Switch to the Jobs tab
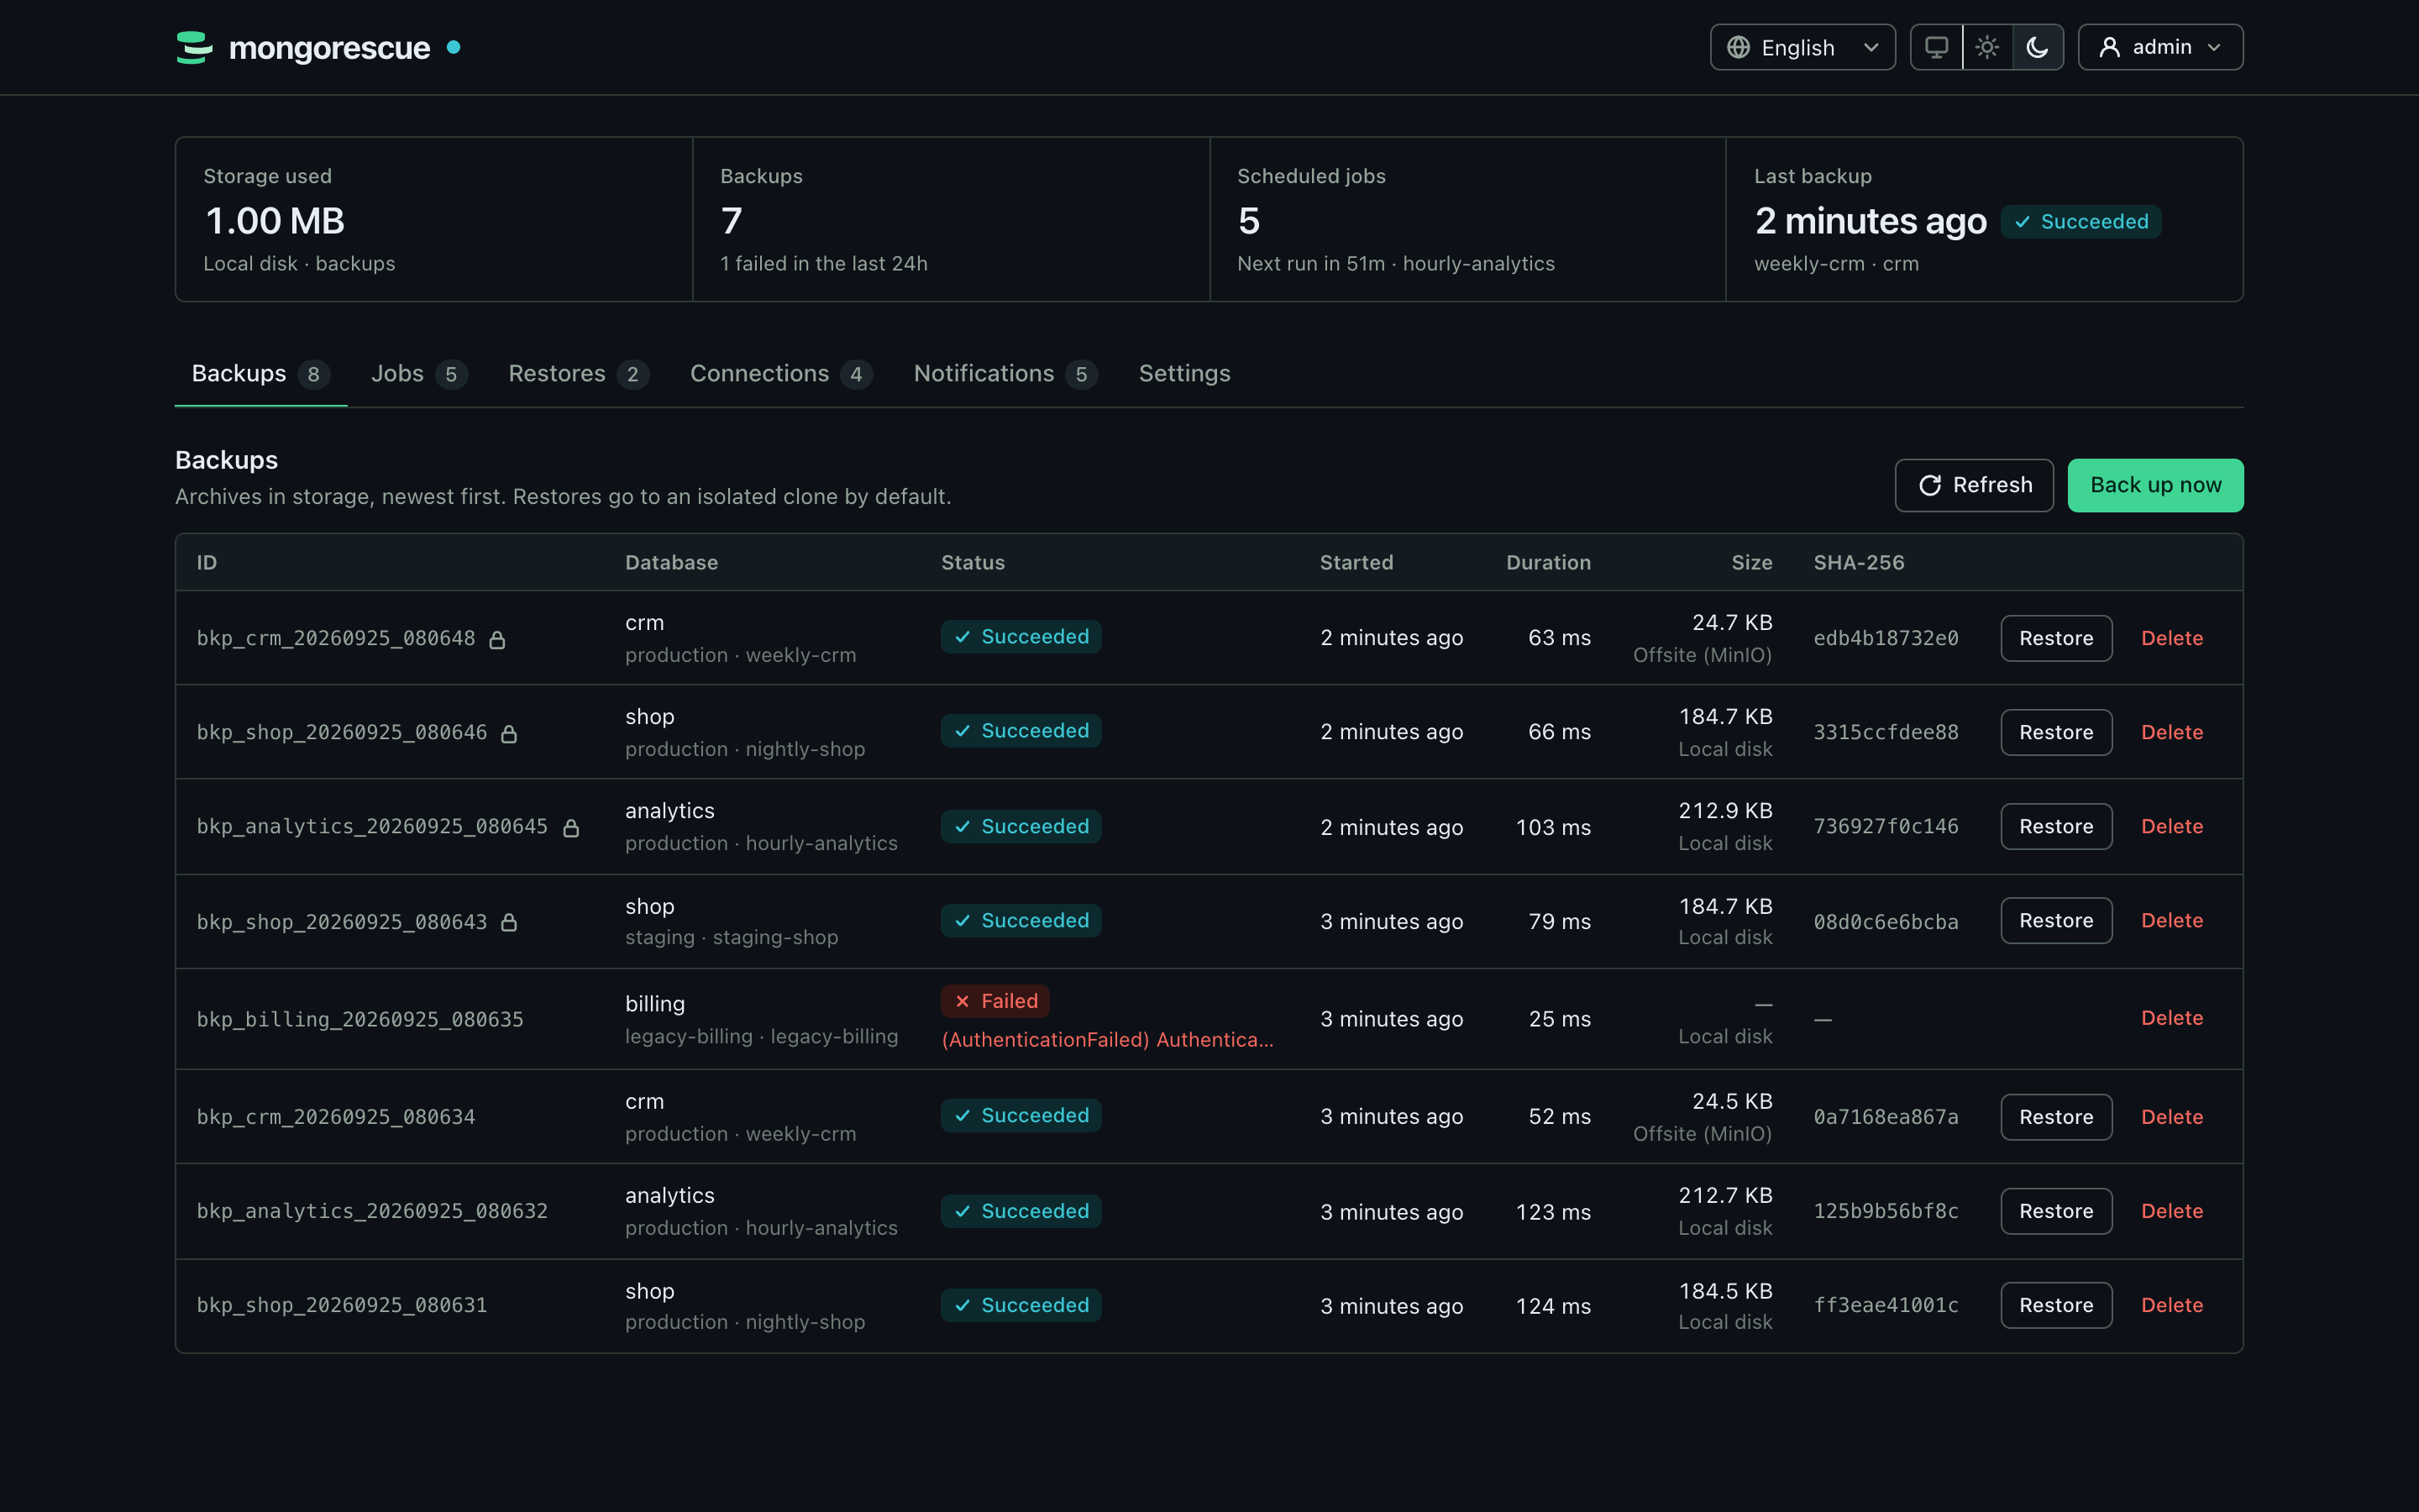 point(419,373)
